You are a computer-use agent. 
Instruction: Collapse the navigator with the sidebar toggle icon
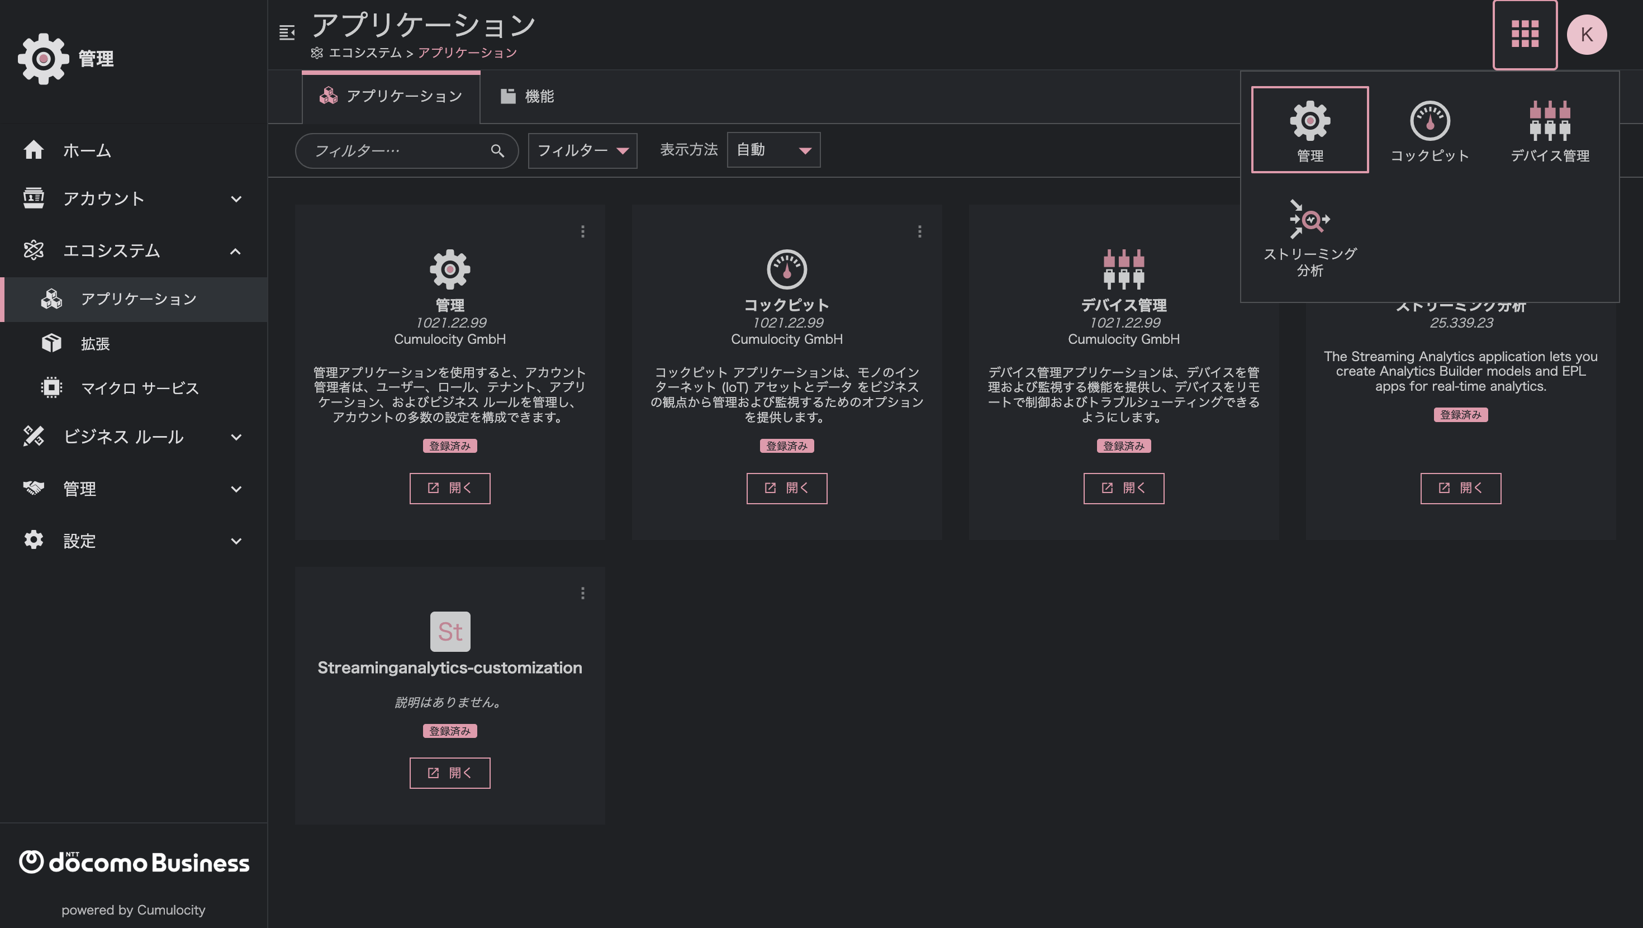point(287,32)
